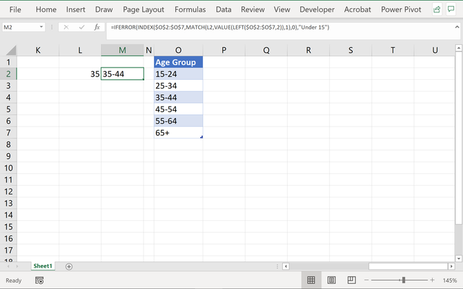The width and height of the screenshot is (463, 289).
Task: Select row 12 header
Action: coord(8,192)
